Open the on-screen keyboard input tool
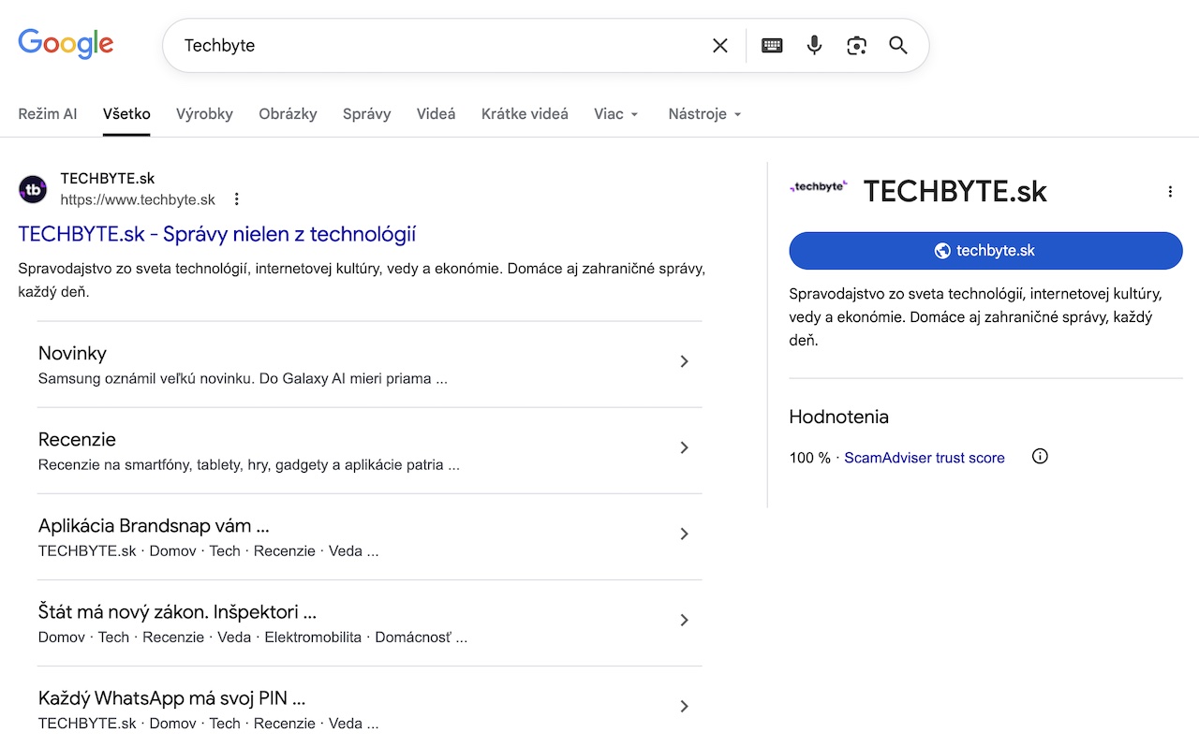The width and height of the screenshot is (1199, 747). [x=772, y=46]
